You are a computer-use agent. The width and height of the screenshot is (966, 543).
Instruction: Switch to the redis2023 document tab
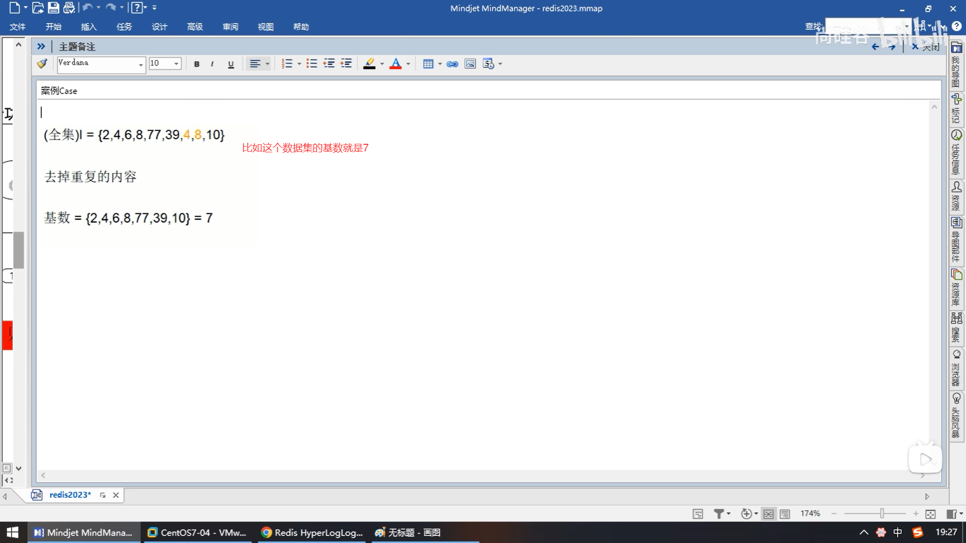pyautogui.click(x=70, y=495)
